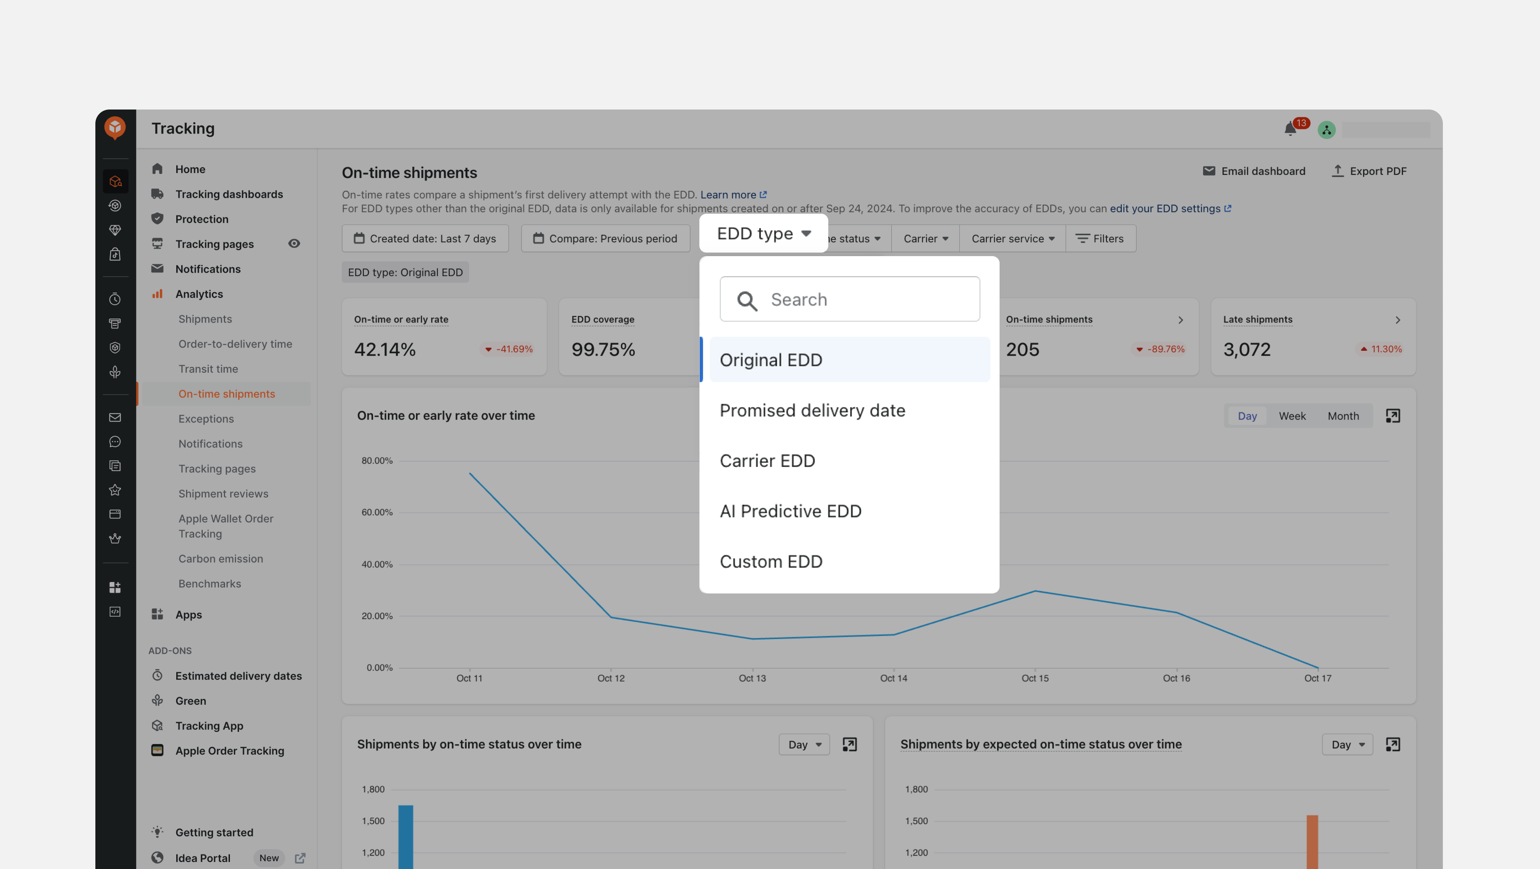This screenshot has height=869, width=1540.
Task: Open Exceptions under Analytics
Action: point(206,419)
